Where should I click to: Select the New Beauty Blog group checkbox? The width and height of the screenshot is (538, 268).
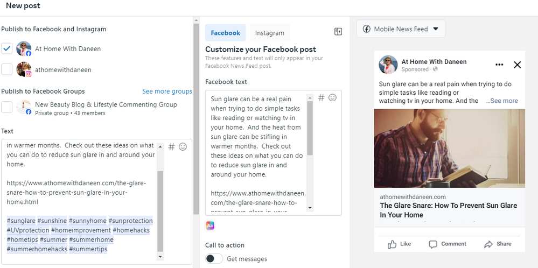pos(7,107)
